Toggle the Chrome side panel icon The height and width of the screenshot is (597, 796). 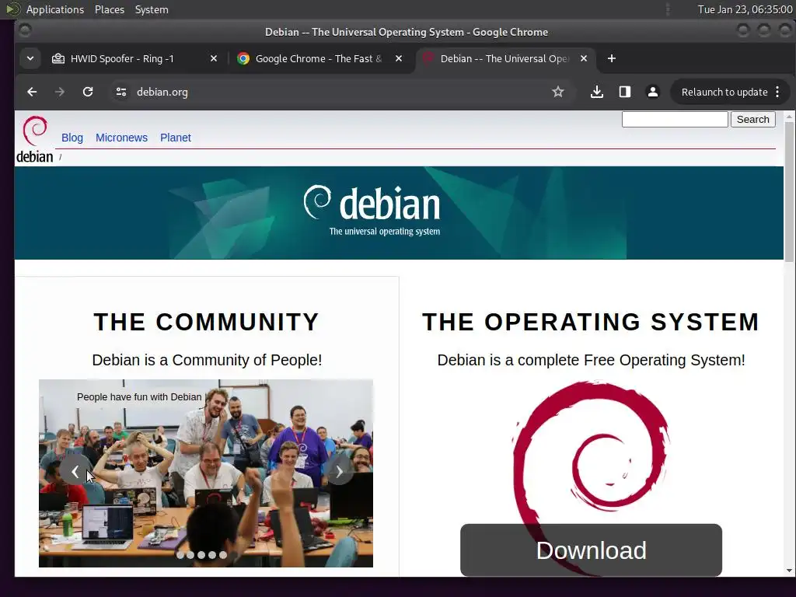pyautogui.click(x=625, y=92)
